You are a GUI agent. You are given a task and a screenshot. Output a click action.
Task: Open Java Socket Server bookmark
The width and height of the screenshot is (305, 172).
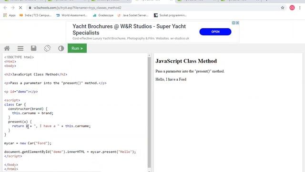click(133, 15)
